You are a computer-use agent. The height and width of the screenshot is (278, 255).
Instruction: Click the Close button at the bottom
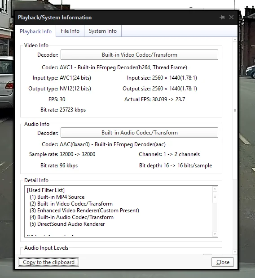[x=223, y=262]
